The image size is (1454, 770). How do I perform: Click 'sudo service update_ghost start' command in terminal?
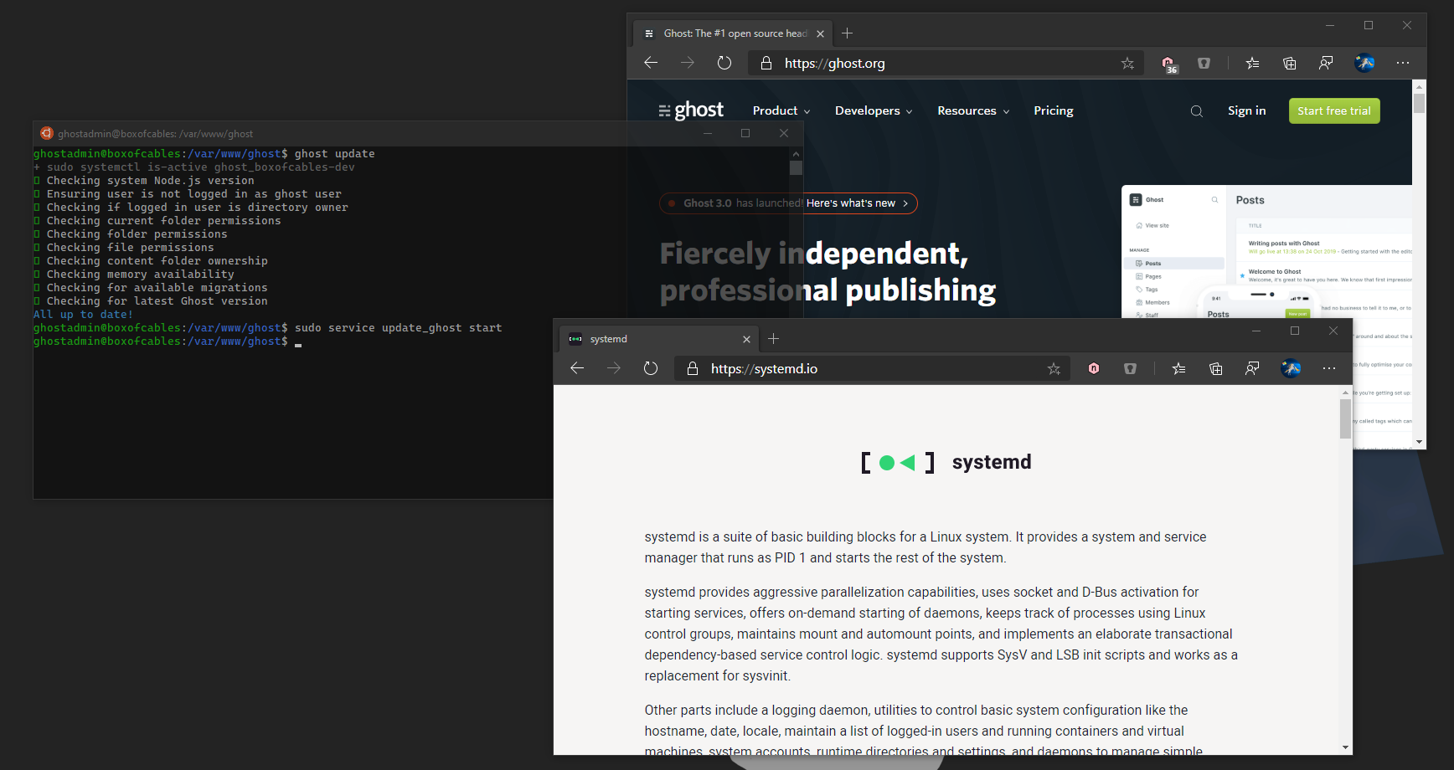[398, 328]
